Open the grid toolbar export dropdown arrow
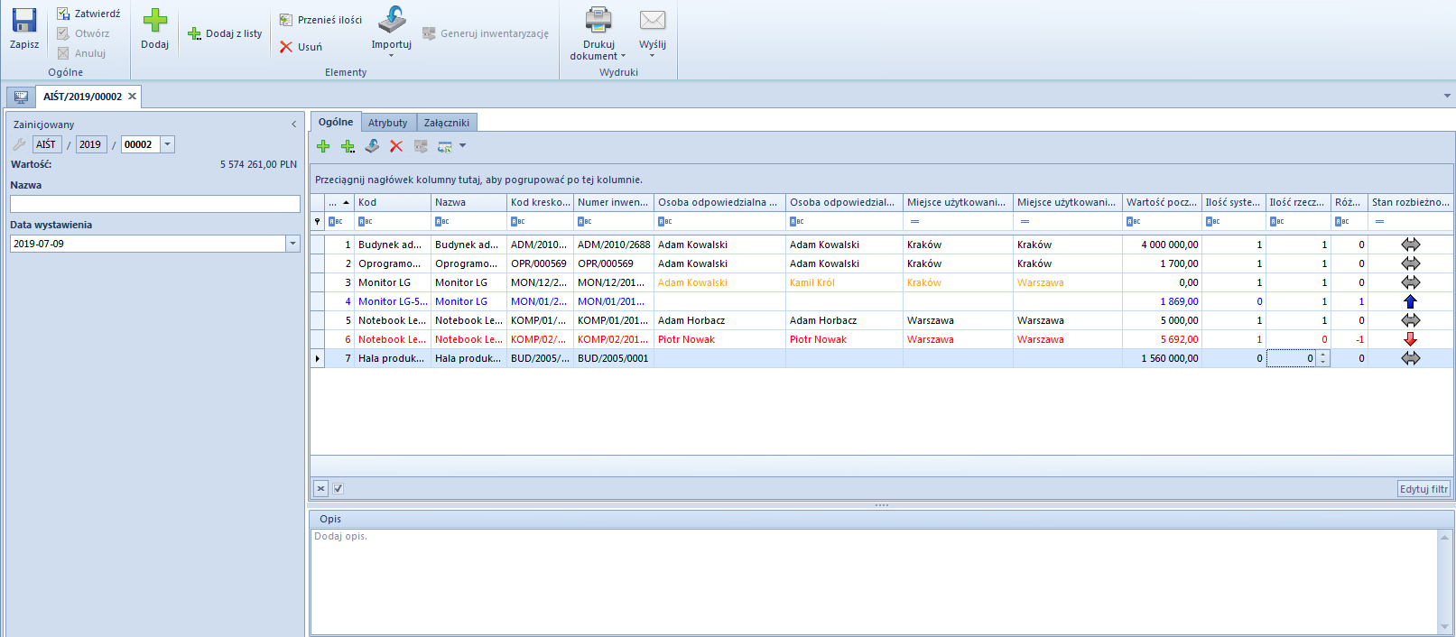This screenshot has width=1456, height=637. [463, 146]
